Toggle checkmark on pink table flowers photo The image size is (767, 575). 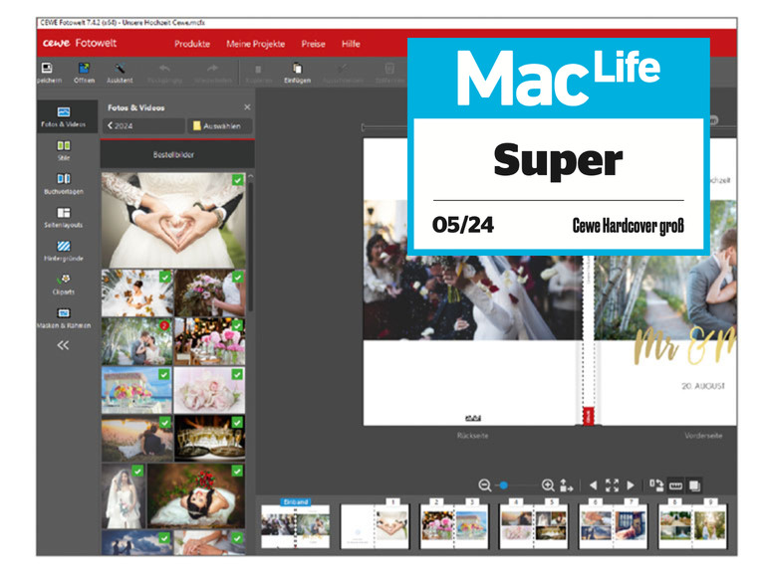238,325
